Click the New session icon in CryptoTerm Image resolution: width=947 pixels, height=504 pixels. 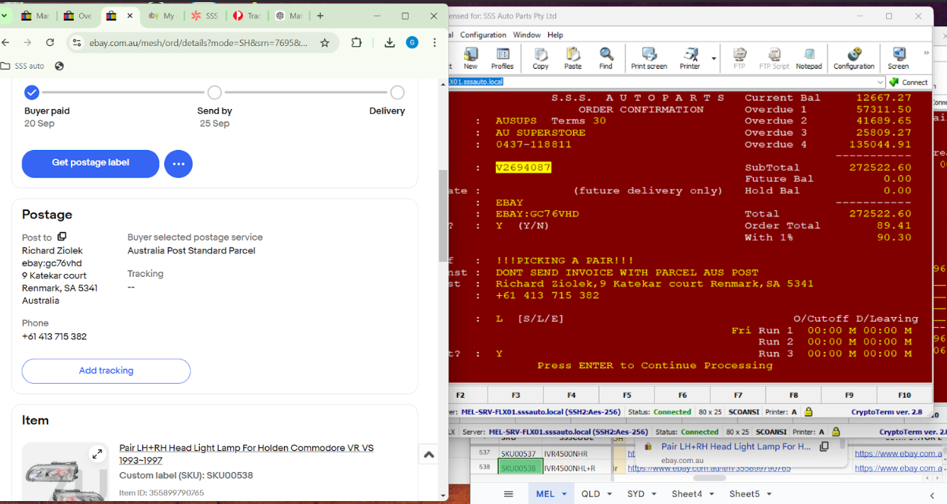pos(470,58)
